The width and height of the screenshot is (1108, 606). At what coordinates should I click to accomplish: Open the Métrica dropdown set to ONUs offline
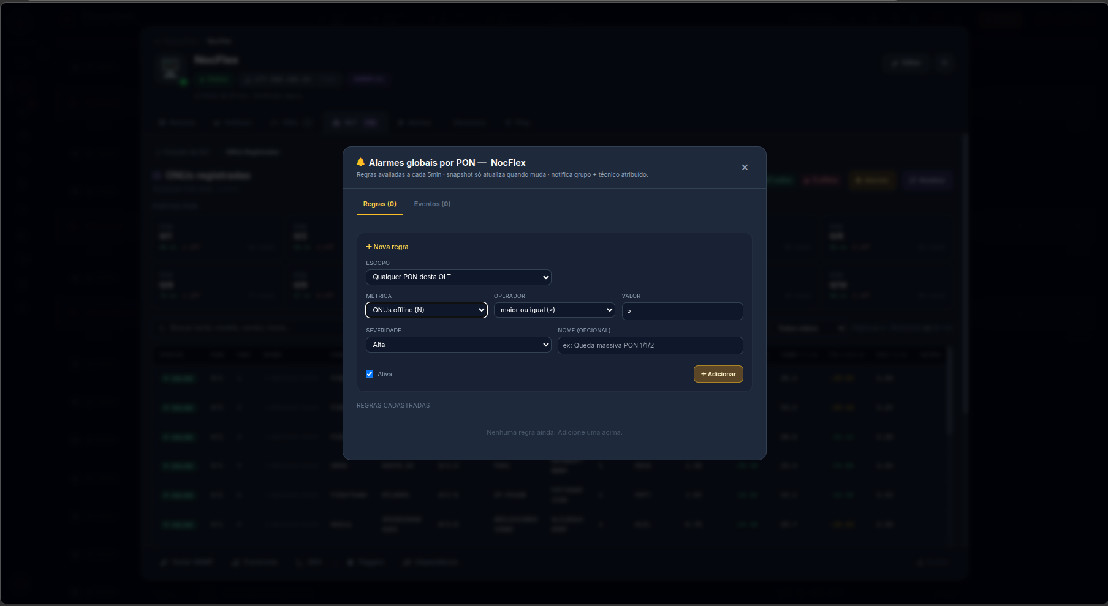coord(427,310)
